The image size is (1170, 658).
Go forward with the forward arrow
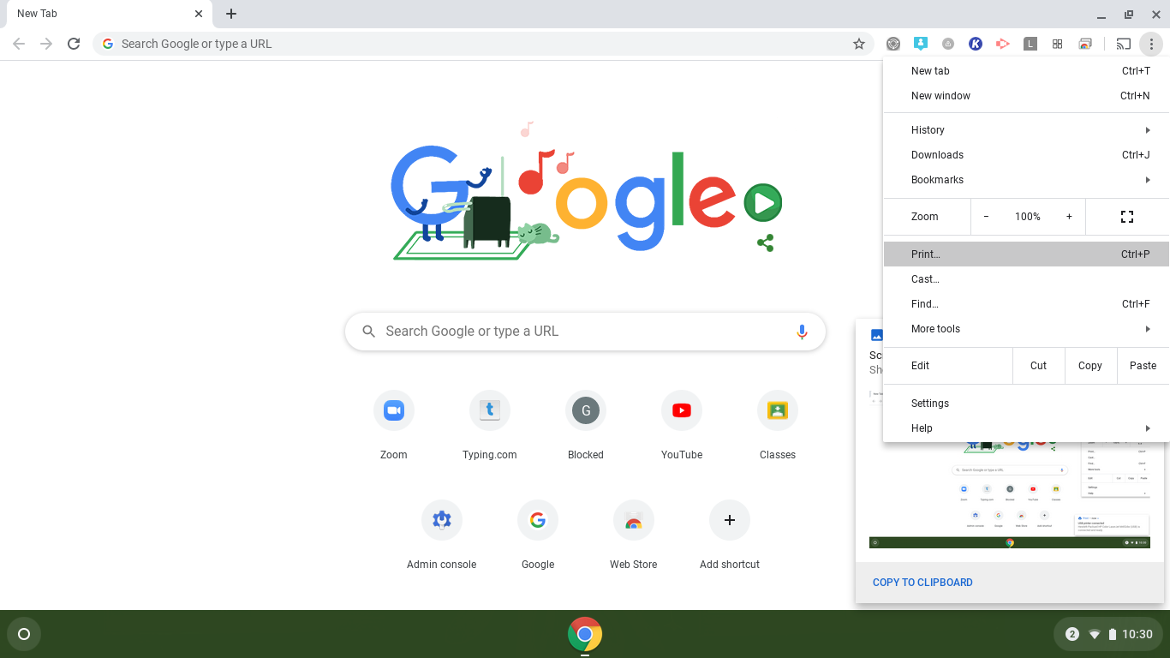[46, 44]
